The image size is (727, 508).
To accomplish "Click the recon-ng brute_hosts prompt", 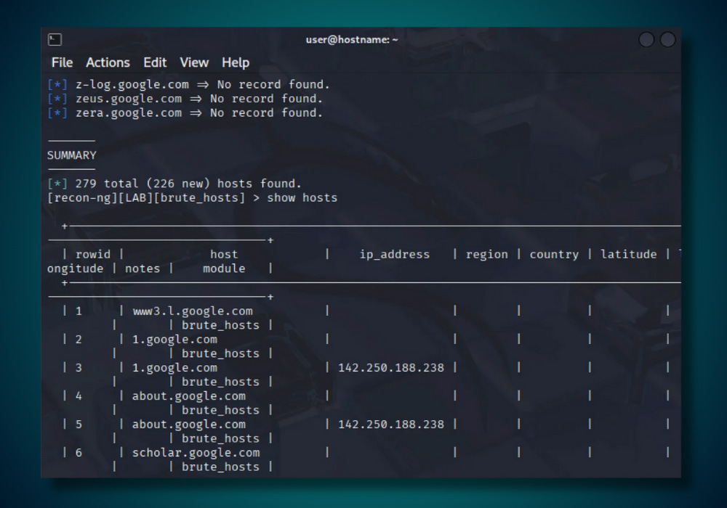I will [146, 198].
